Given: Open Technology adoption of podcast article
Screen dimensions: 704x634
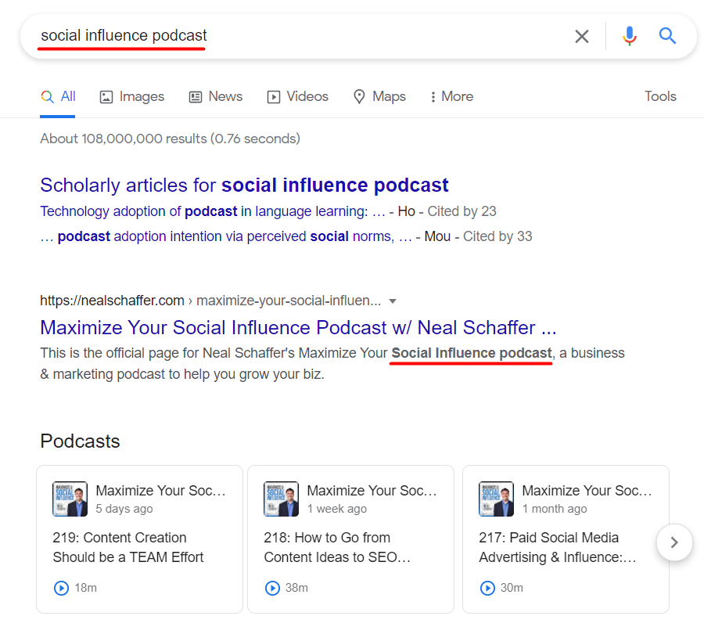Looking at the screenshot, I should coord(213,211).
